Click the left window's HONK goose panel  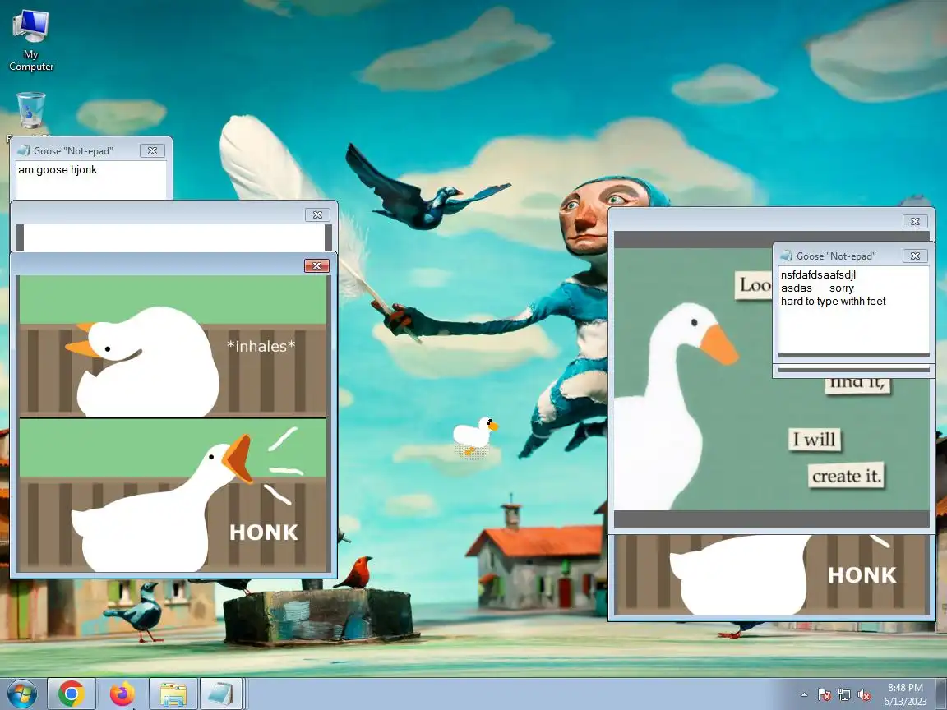click(x=173, y=495)
